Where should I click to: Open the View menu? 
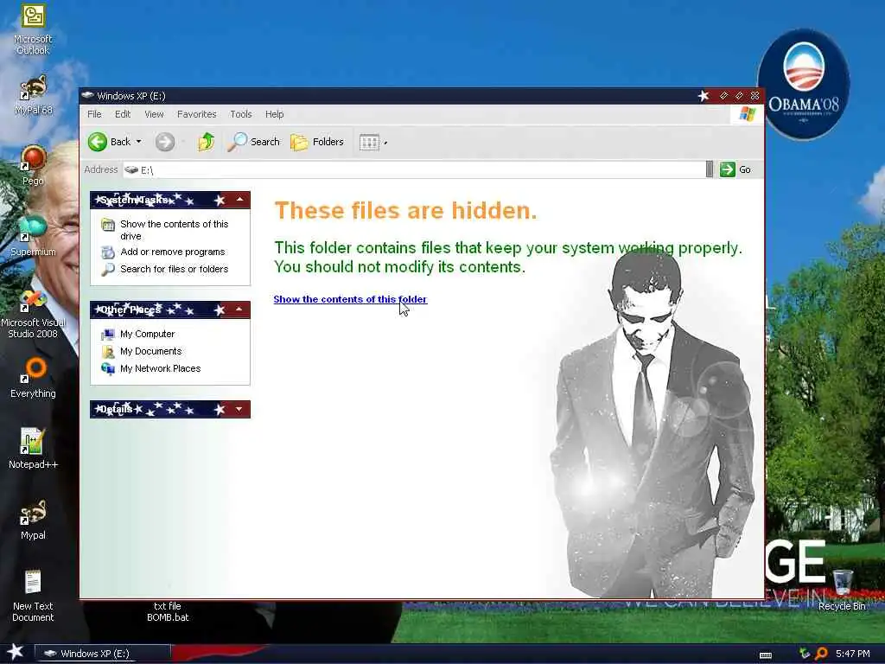point(154,114)
